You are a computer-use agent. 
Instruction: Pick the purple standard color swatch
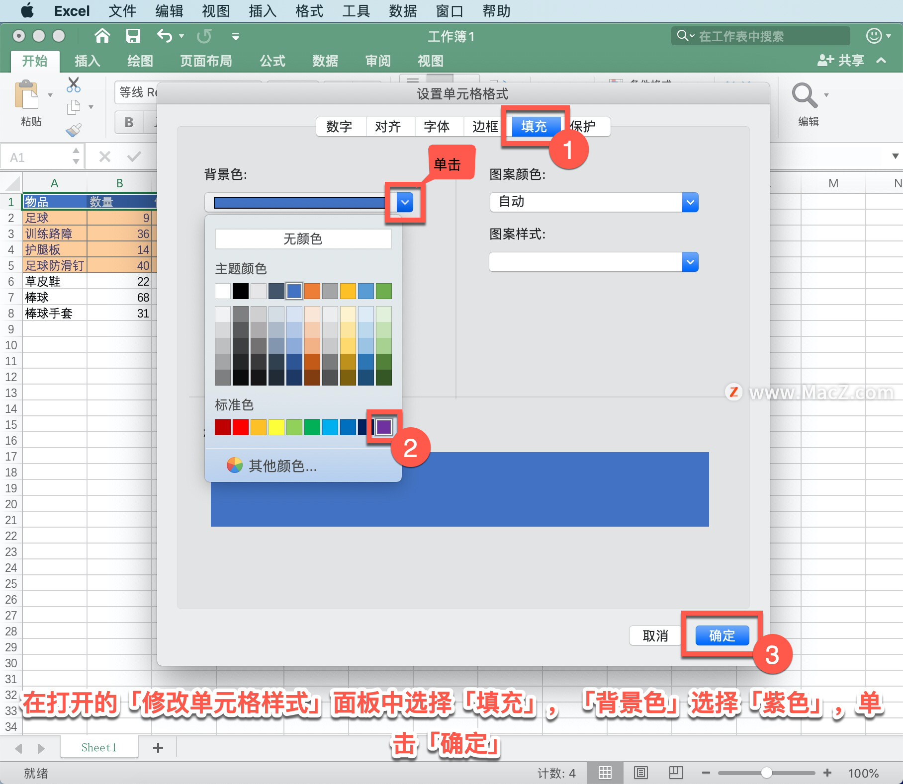point(384,427)
